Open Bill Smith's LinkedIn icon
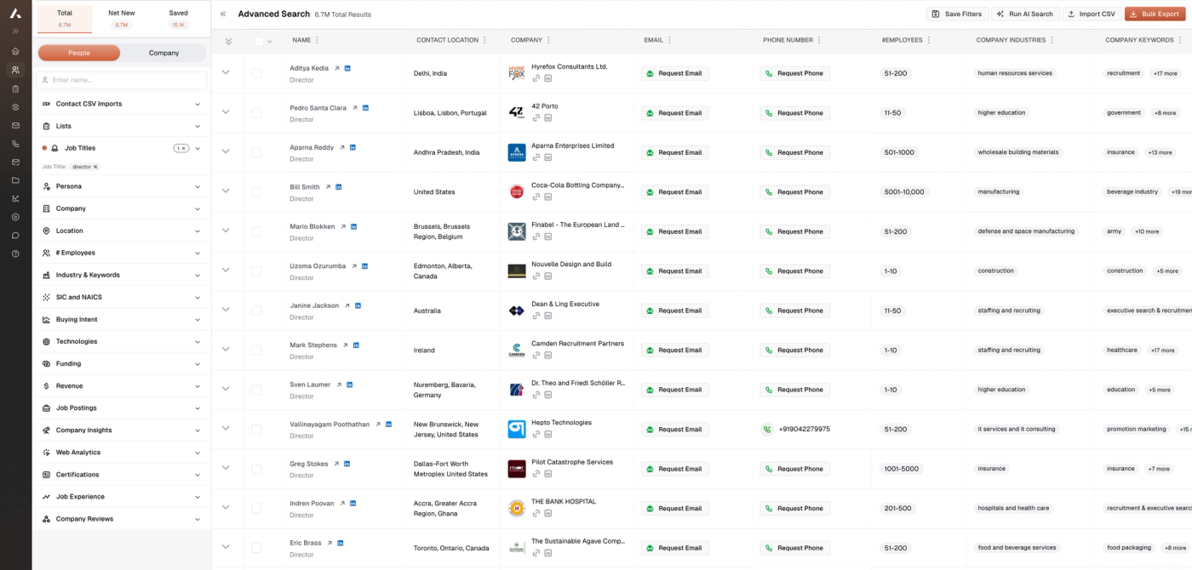The height and width of the screenshot is (570, 1192). (339, 187)
